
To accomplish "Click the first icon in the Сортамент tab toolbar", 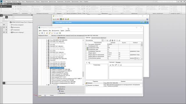I will click(x=110, y=65).
